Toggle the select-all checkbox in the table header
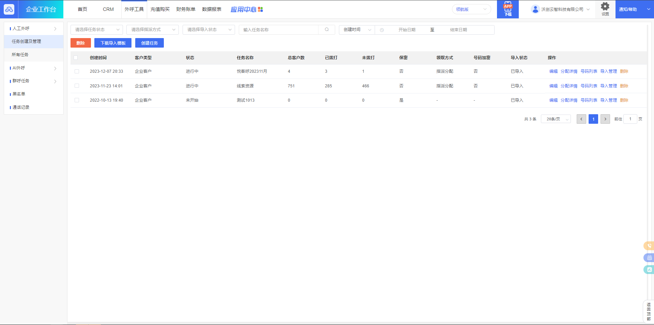This screenshot has width=654, height=325. (x=76, y=58)
